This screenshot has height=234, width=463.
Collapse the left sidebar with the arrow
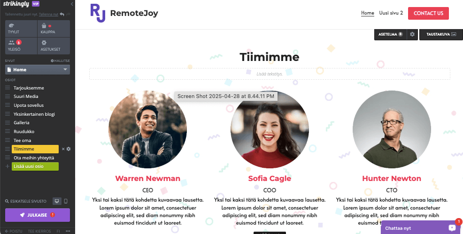pos(72,4)
